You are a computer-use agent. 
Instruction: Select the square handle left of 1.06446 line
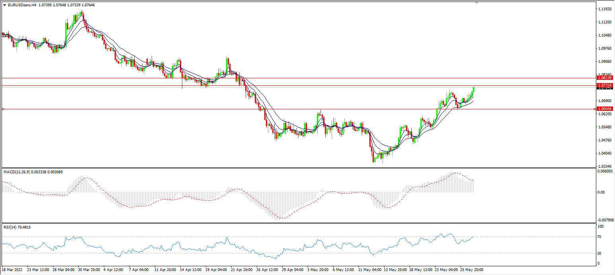click(x=3, y=109)
